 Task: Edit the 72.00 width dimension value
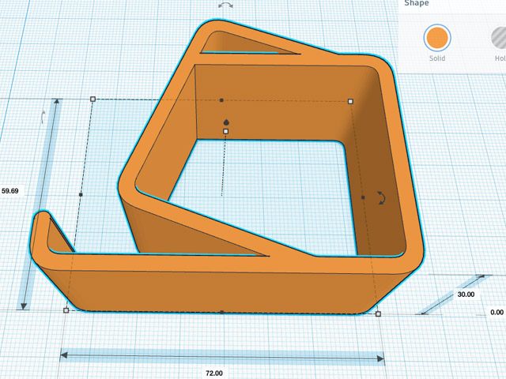[214, 373]
